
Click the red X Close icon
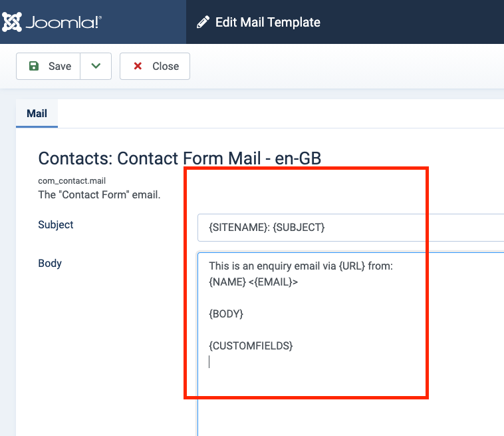138,66
